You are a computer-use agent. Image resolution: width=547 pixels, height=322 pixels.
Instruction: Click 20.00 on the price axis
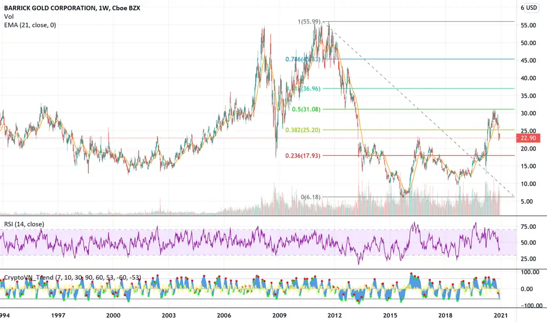pos(528,149)
